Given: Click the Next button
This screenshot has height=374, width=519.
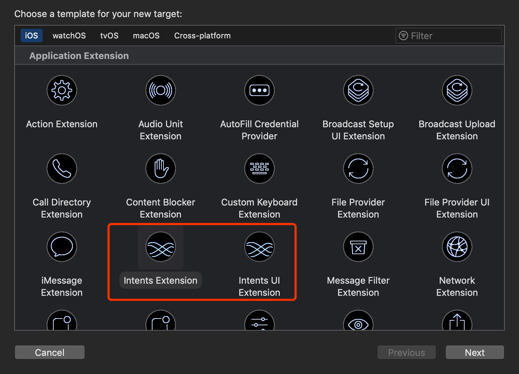Looking at the screenshot, I should coord(475,352).
